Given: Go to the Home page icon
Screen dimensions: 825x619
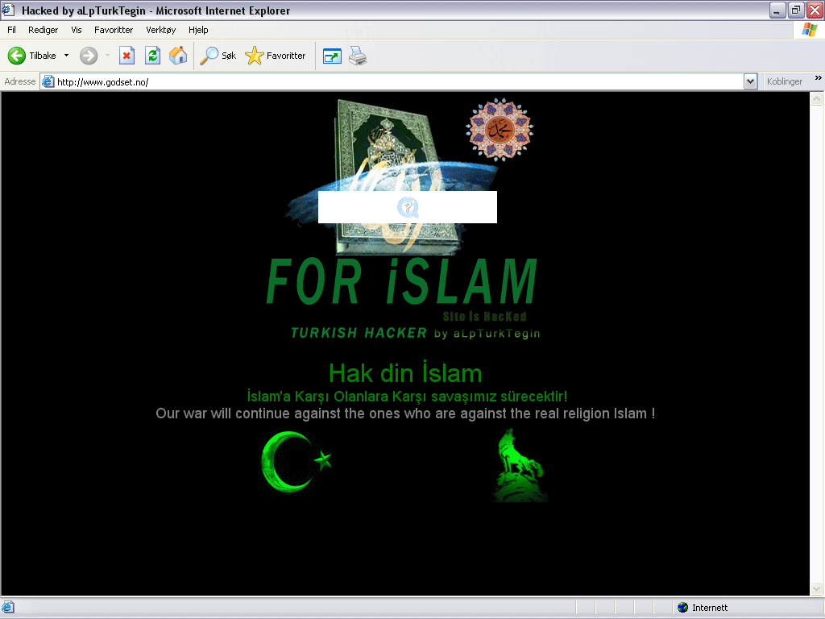Looking at the screenshot, I should 178,56.
